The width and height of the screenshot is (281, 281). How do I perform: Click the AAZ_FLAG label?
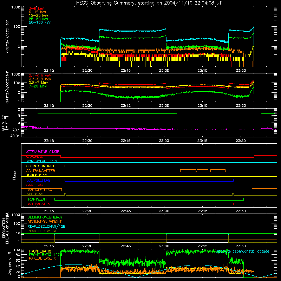coord(34,194)
